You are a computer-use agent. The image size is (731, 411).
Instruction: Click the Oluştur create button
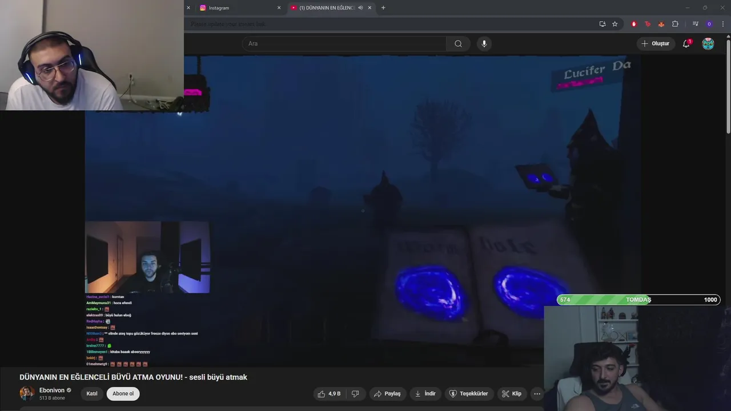(655, 43)
